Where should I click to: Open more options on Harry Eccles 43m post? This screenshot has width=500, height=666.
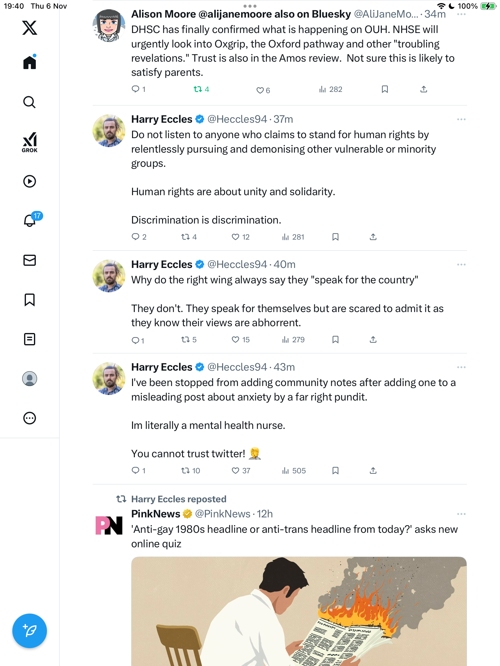(x=461, y=367)
